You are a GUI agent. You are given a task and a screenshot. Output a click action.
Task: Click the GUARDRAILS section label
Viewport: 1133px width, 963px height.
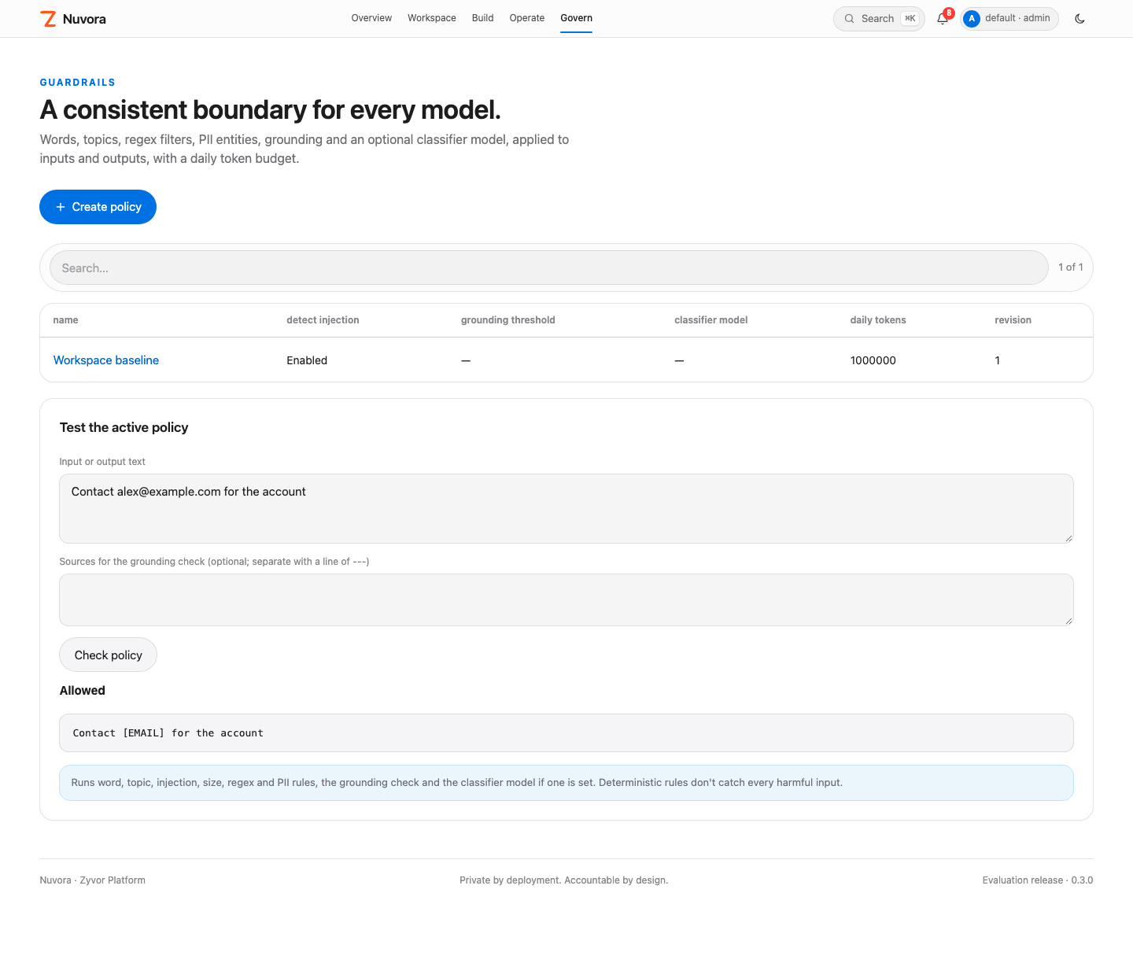click(78, 83)
